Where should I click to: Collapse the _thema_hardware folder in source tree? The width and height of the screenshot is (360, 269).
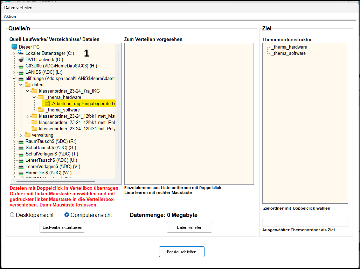tap(34, 97)
